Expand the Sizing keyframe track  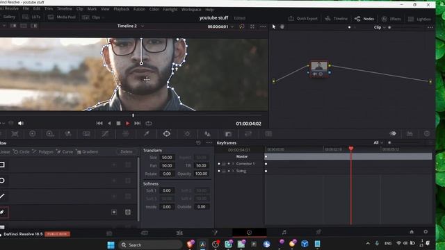pyautogui.click(x=234, y=172)
